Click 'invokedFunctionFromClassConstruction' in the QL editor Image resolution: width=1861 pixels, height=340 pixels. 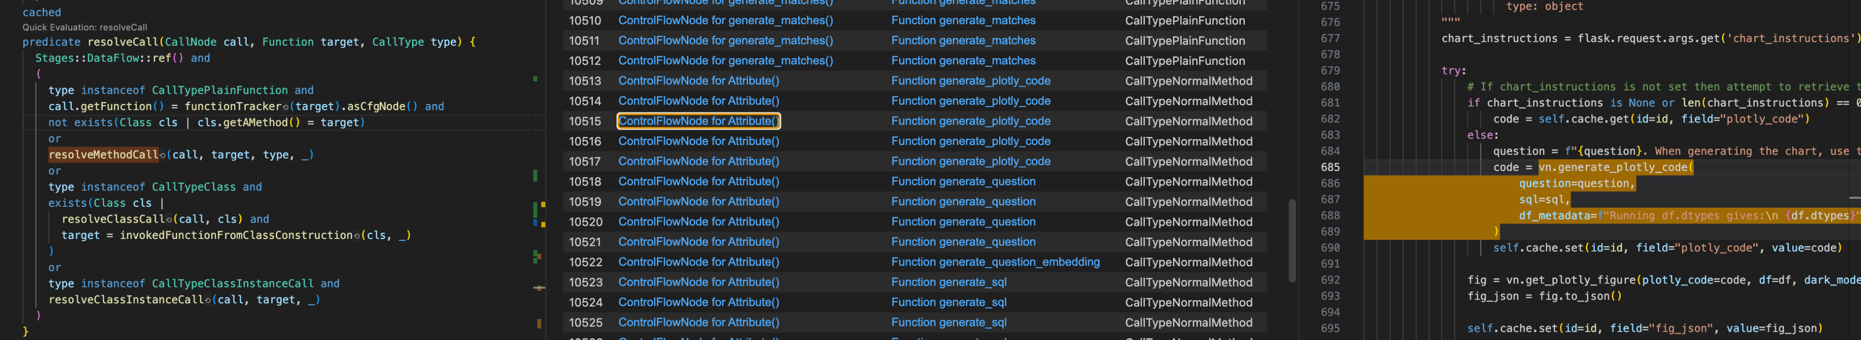tap(236, 236)
